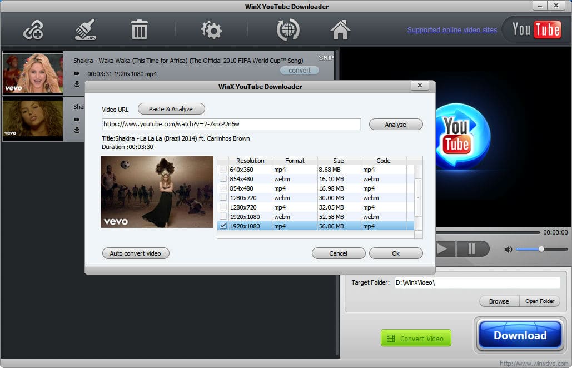Viewport: 572px width, 368px height.
Task: Close the inner WinX YouTube Downloader dialog
Action: tap(420, 86)
